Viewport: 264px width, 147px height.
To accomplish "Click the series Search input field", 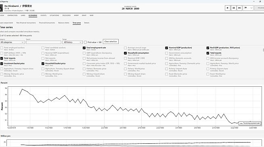I will click(x=44, y=42).
